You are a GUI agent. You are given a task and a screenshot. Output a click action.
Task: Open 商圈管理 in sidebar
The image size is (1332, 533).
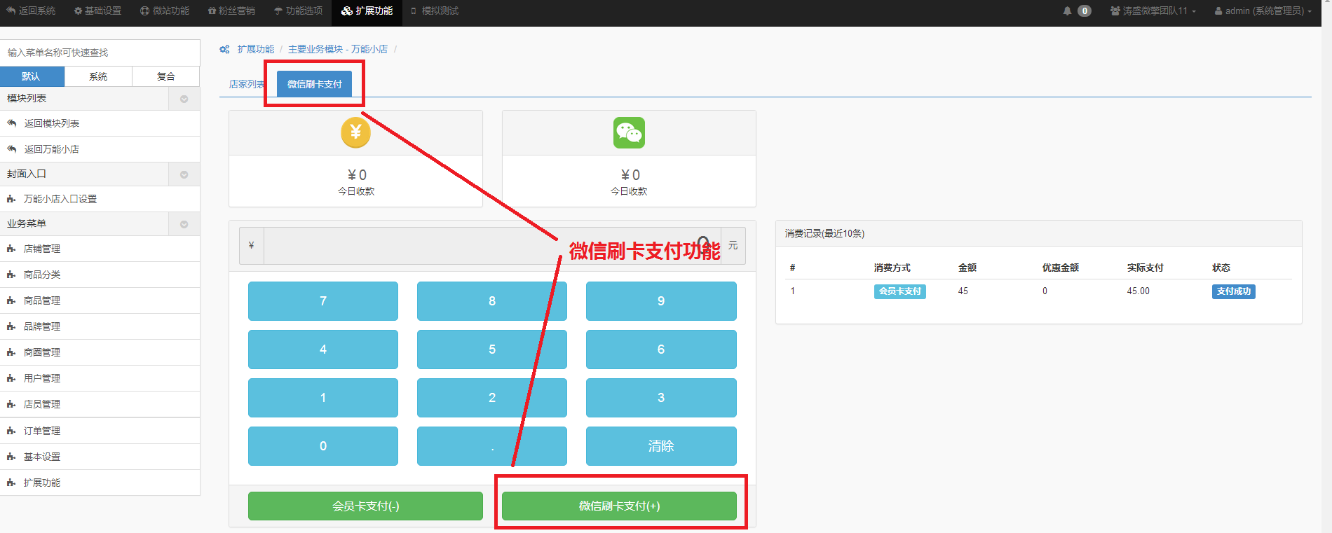click(x=100, y=352)
